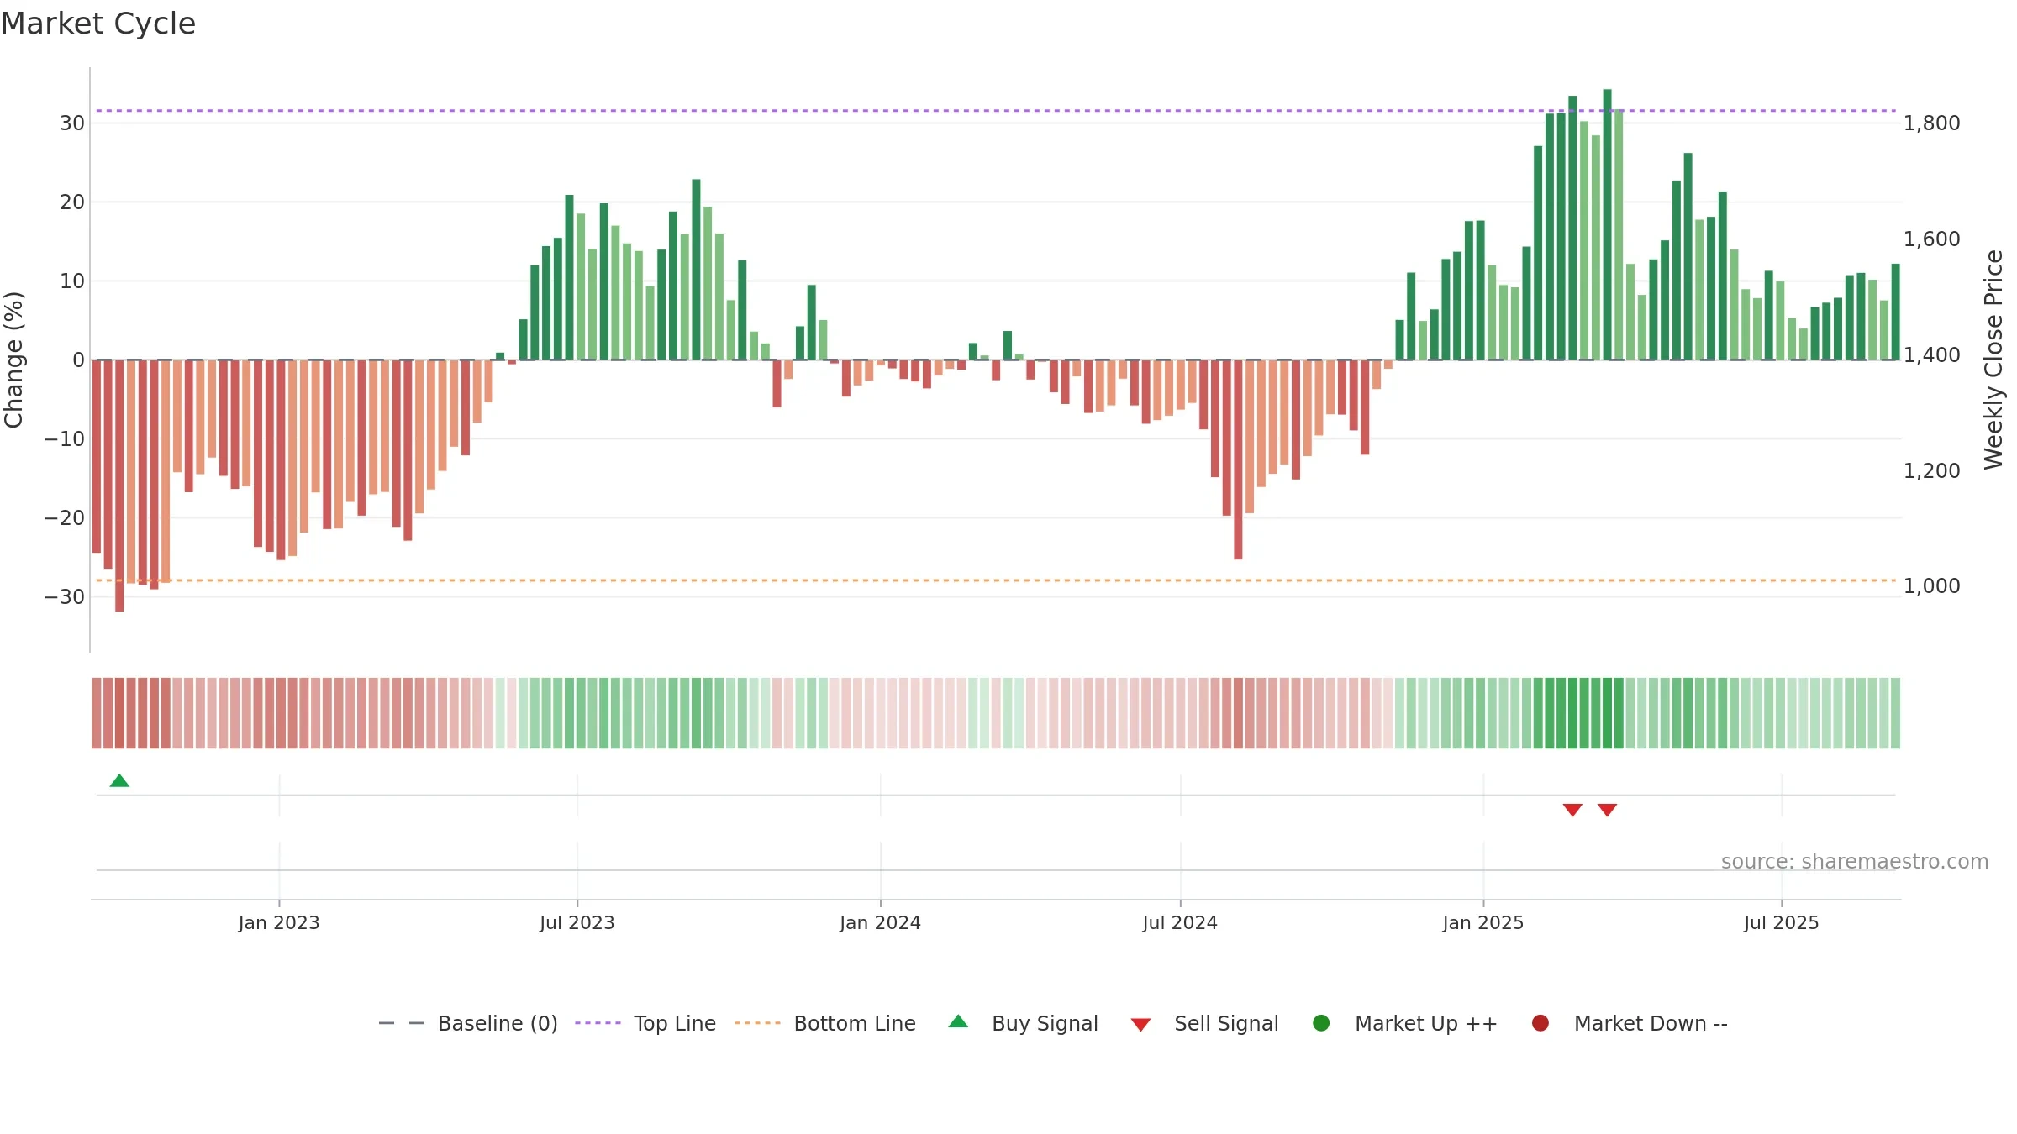Click the 20 tick on Change axis
The height and width of the screenshot is (1134, 2017).
tap(72, 202)
